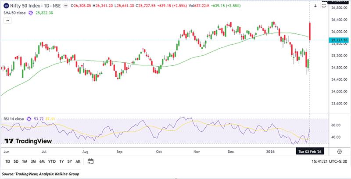This screenshot has width=351, height=179.
Task: Show the All time range
Action: click(x=78, y=161)
